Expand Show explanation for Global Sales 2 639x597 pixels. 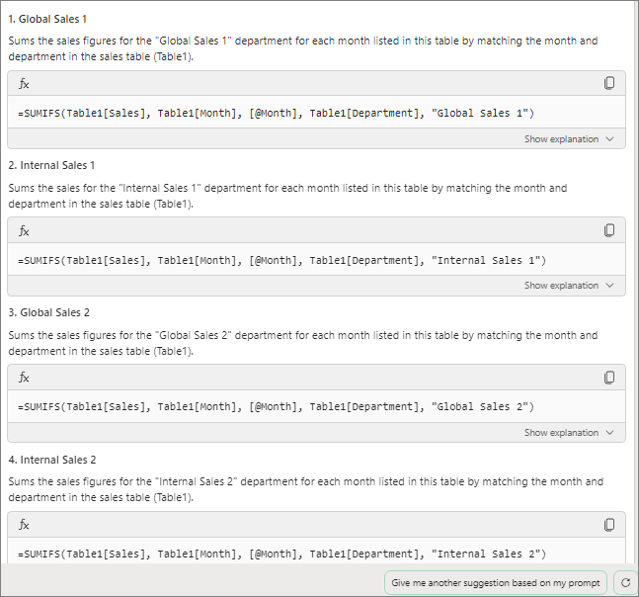point(569,433)
